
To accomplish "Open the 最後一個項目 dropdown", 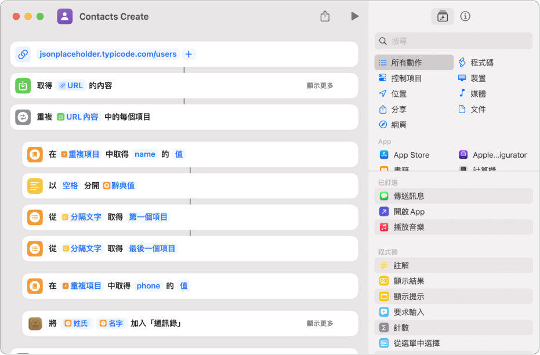I will (152, 248).
